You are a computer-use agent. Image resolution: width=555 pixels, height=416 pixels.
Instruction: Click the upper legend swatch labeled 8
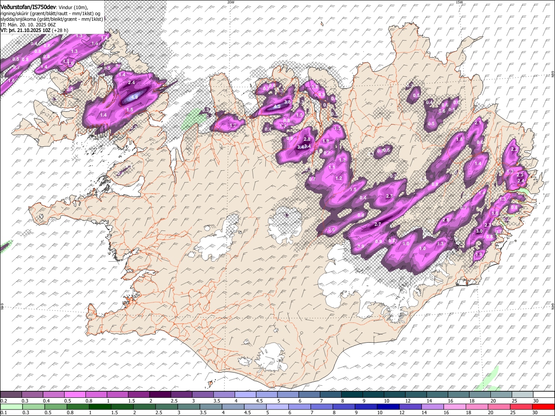click(352, 395)
